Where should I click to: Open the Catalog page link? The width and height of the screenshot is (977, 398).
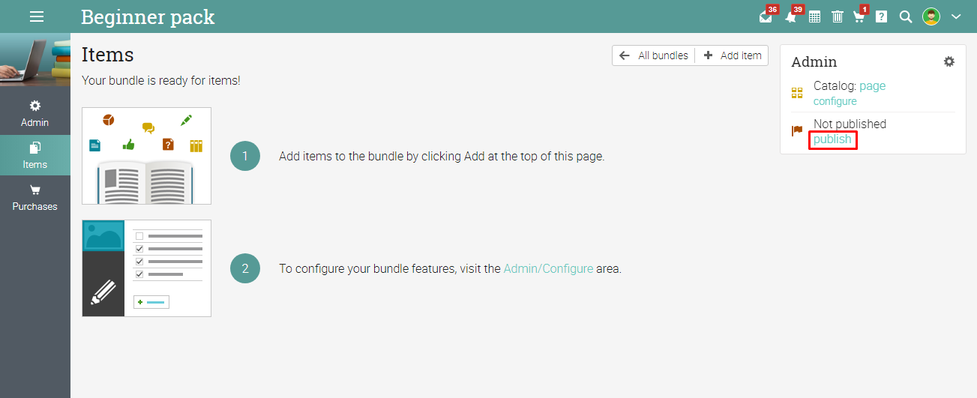tap(872, 86)
